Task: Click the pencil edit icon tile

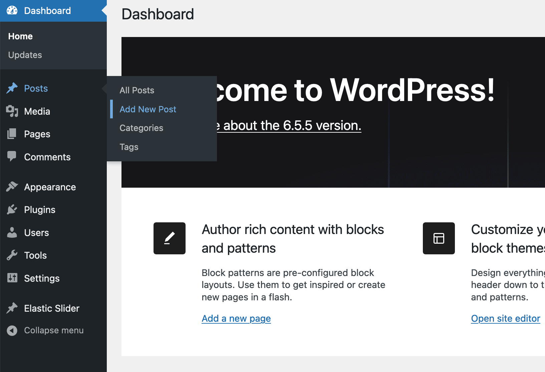Action: (x=170, y=238)
